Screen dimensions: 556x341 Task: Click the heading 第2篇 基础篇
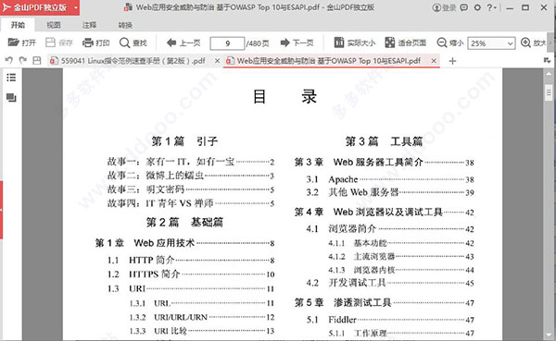pos(184,222)
